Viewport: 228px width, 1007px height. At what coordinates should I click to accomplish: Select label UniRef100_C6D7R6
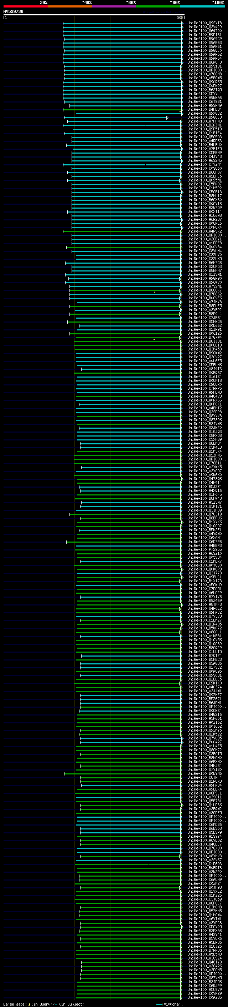tap(204, 542)
